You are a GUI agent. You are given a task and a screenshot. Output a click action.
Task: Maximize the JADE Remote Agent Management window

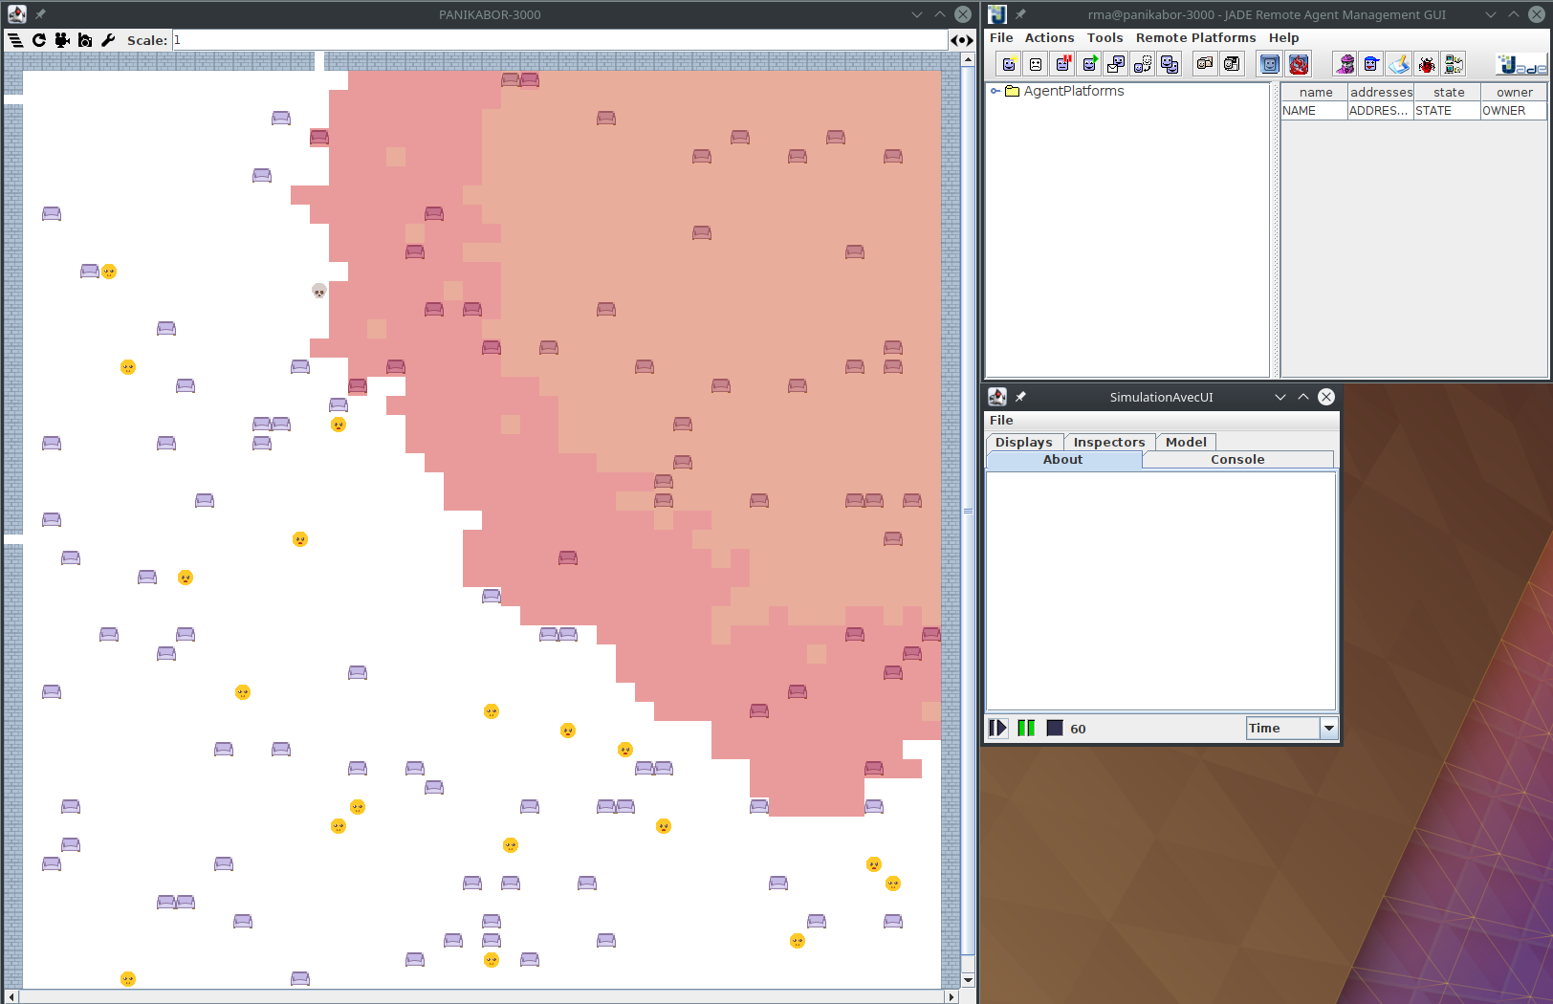coord(1514,14)
